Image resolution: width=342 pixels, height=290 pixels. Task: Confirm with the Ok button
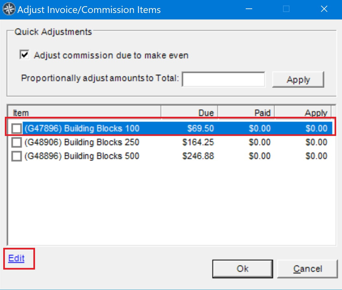point(242,269)
